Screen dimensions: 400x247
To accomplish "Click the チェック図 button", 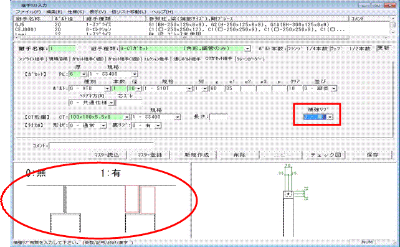I will click(x=326, y=155).
